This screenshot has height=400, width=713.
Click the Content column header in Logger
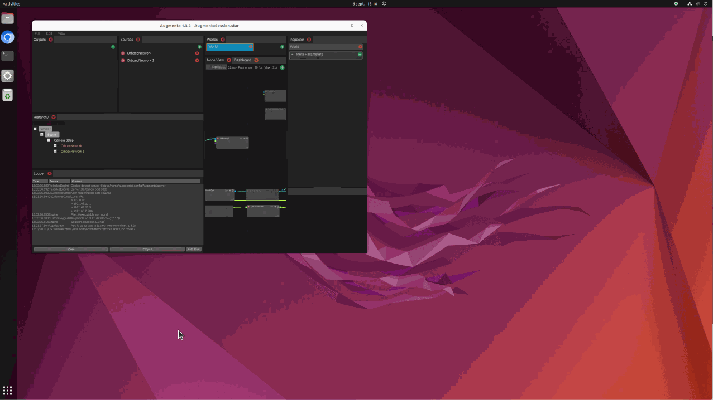[136, 181]
